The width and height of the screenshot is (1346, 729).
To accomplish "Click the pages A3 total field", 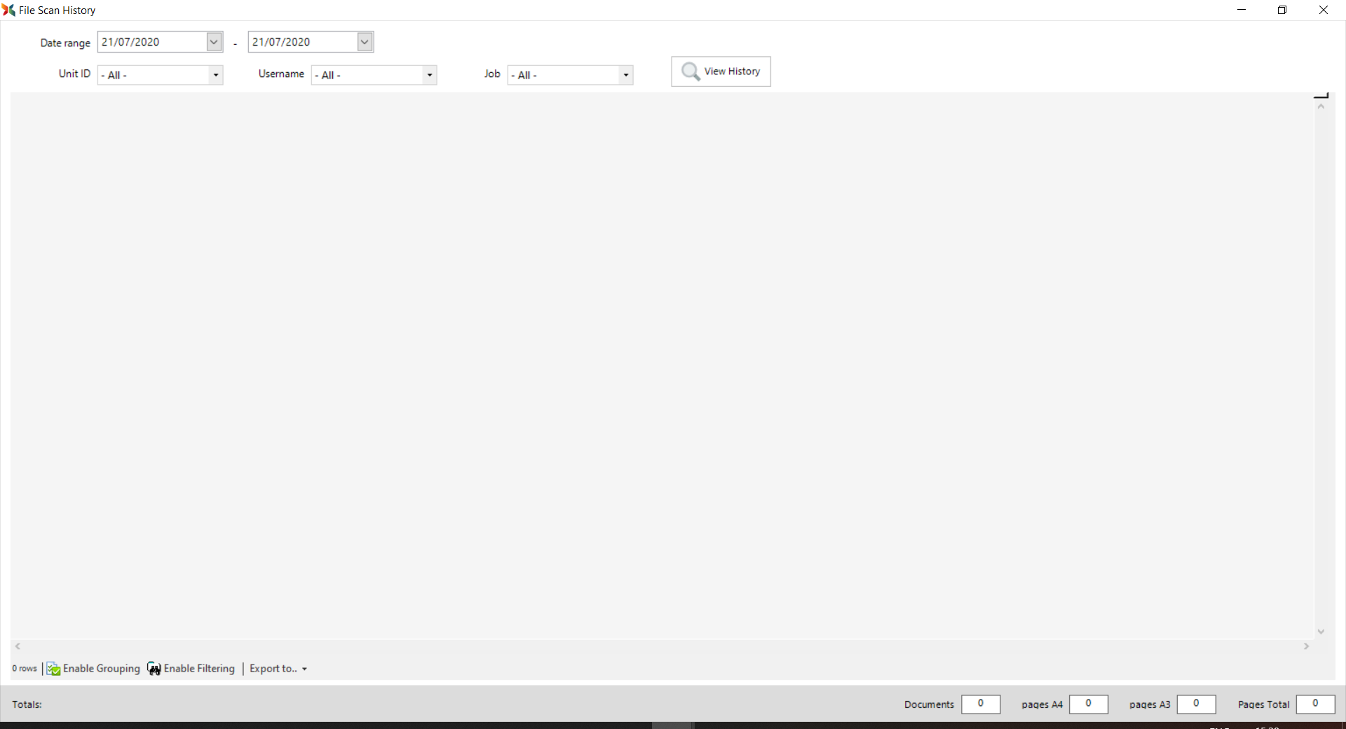I will click(x=1196, y=704).
